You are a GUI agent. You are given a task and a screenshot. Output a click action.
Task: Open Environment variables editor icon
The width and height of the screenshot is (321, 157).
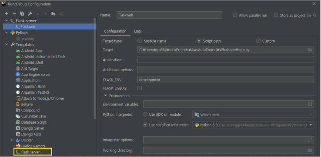310,104
